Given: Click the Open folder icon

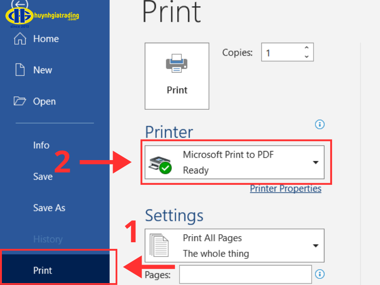Looking at the screenshot, I should (20, 101).
